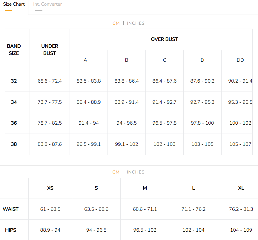Click the OVER BUST column header
Screen dimensions: 258x240
coord(164,39)
